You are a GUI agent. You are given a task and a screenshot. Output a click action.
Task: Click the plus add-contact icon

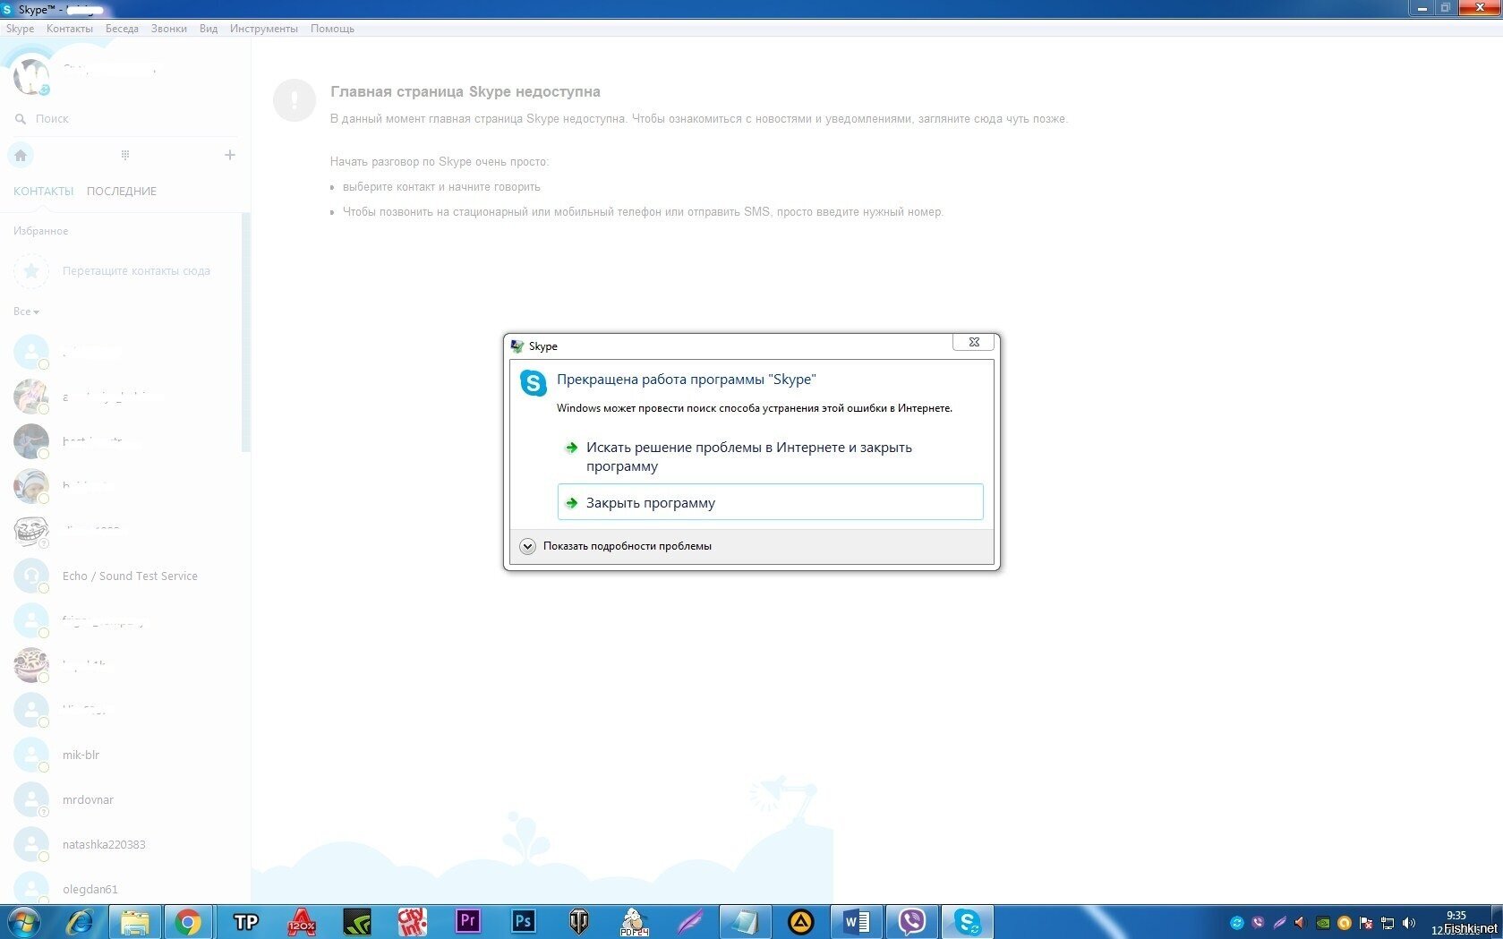tap(230, 155)
